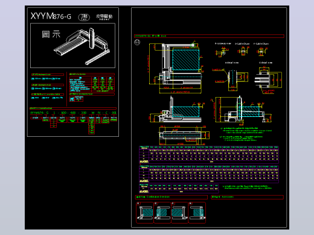Viewport: 314px width, 235px height.
Task: Click the rightmost detail view drawing
Action: [x=268, y=80]
